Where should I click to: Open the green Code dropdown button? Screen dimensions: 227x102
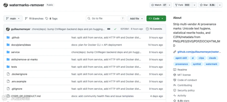click(x=156, y=18)
